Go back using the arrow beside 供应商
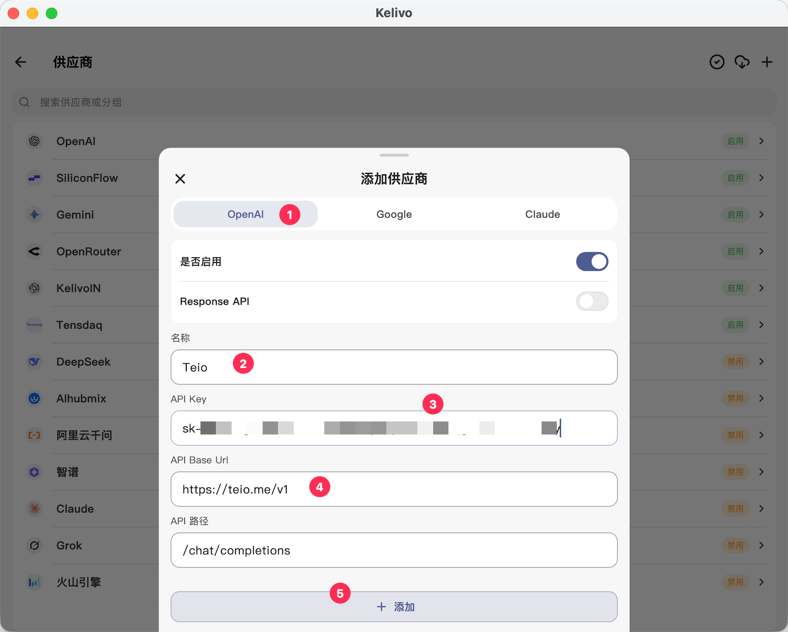 21,62
